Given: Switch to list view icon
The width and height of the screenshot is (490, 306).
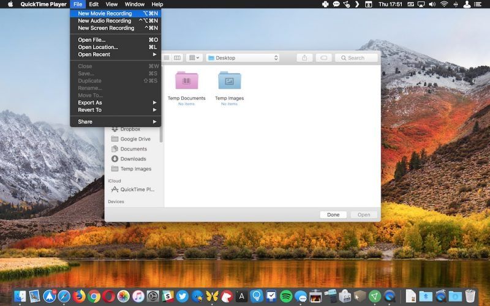Looking at the screenshot, I should click(167, 58).
